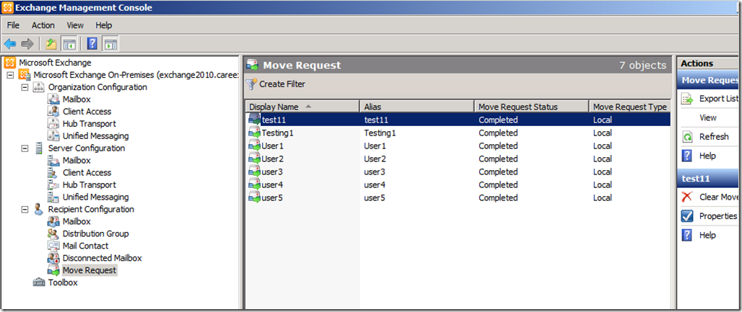
Task: Open the View submenu in Actions pane
Action: tap(708, 117)
